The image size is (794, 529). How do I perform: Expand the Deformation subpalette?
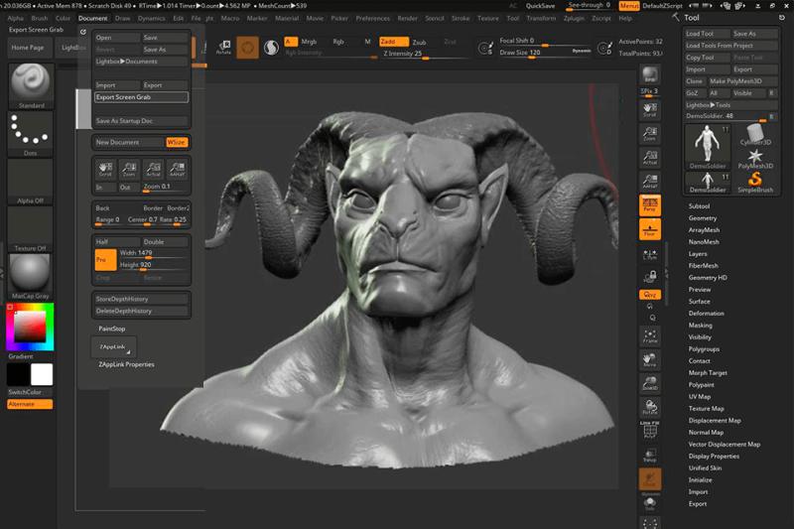706,314
